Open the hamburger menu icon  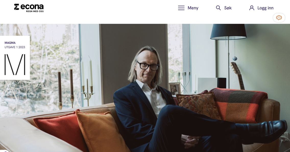181,8
